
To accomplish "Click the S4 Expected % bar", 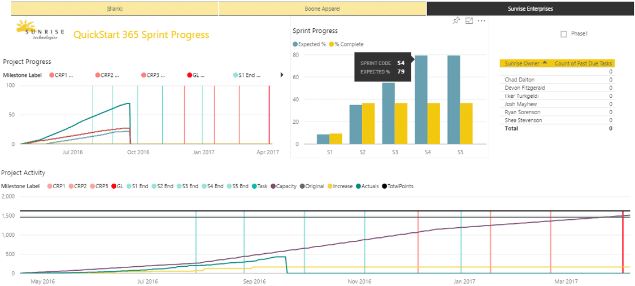I will (x=421, y=99).
